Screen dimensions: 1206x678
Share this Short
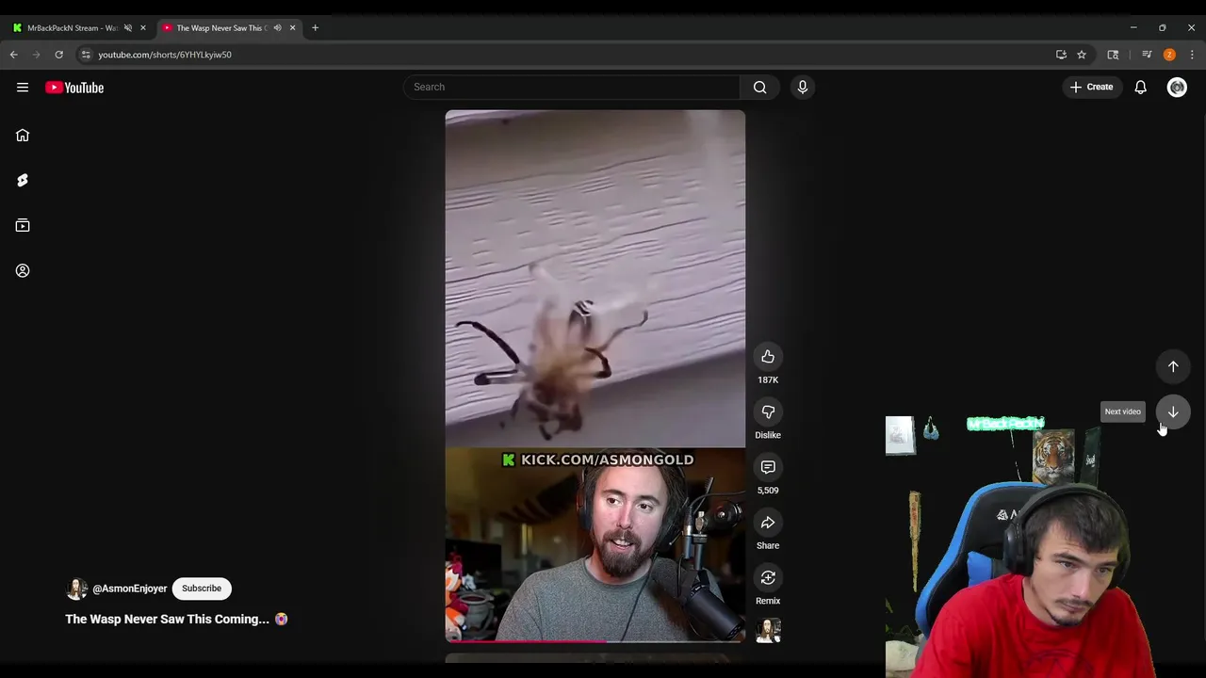pyautogui.click(x=768, y=522)
